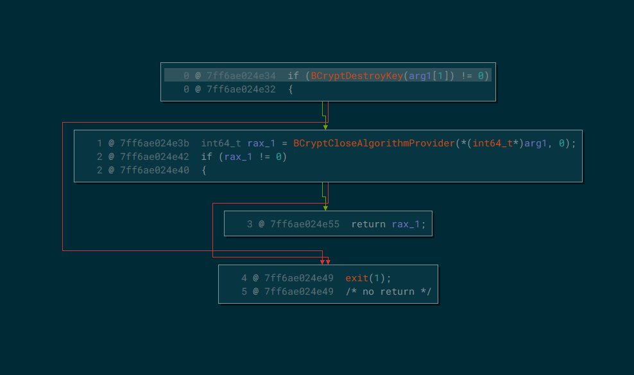Click address 7ff6ae024e42 on if line
The height and width of the screenshot is (375, 634).
point(155,157)
